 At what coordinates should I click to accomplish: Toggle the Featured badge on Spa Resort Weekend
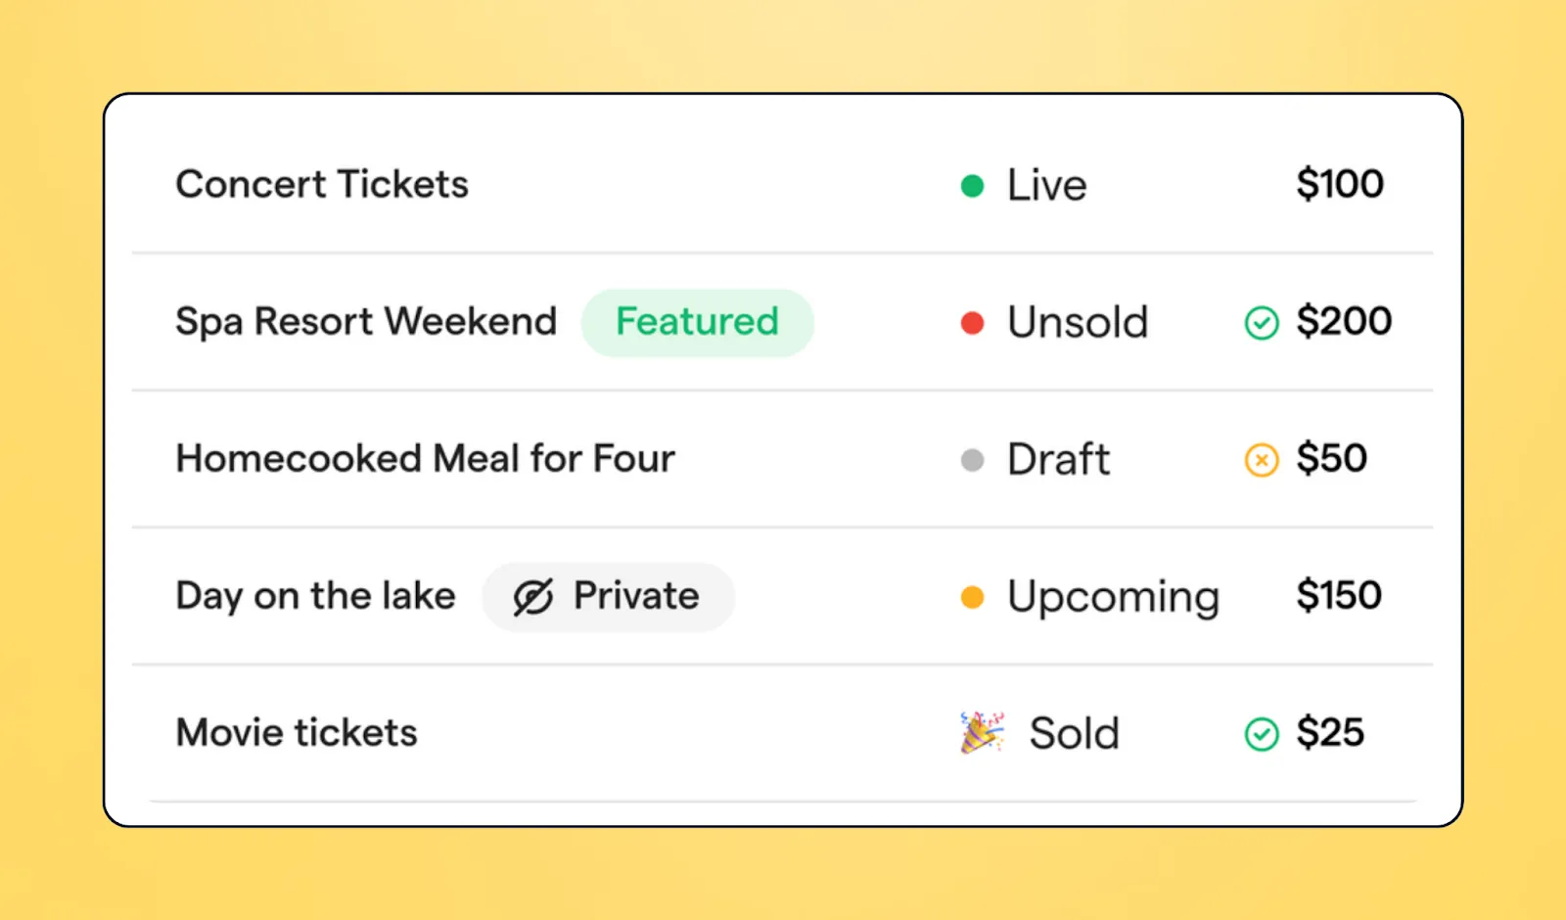pos(697,322)
